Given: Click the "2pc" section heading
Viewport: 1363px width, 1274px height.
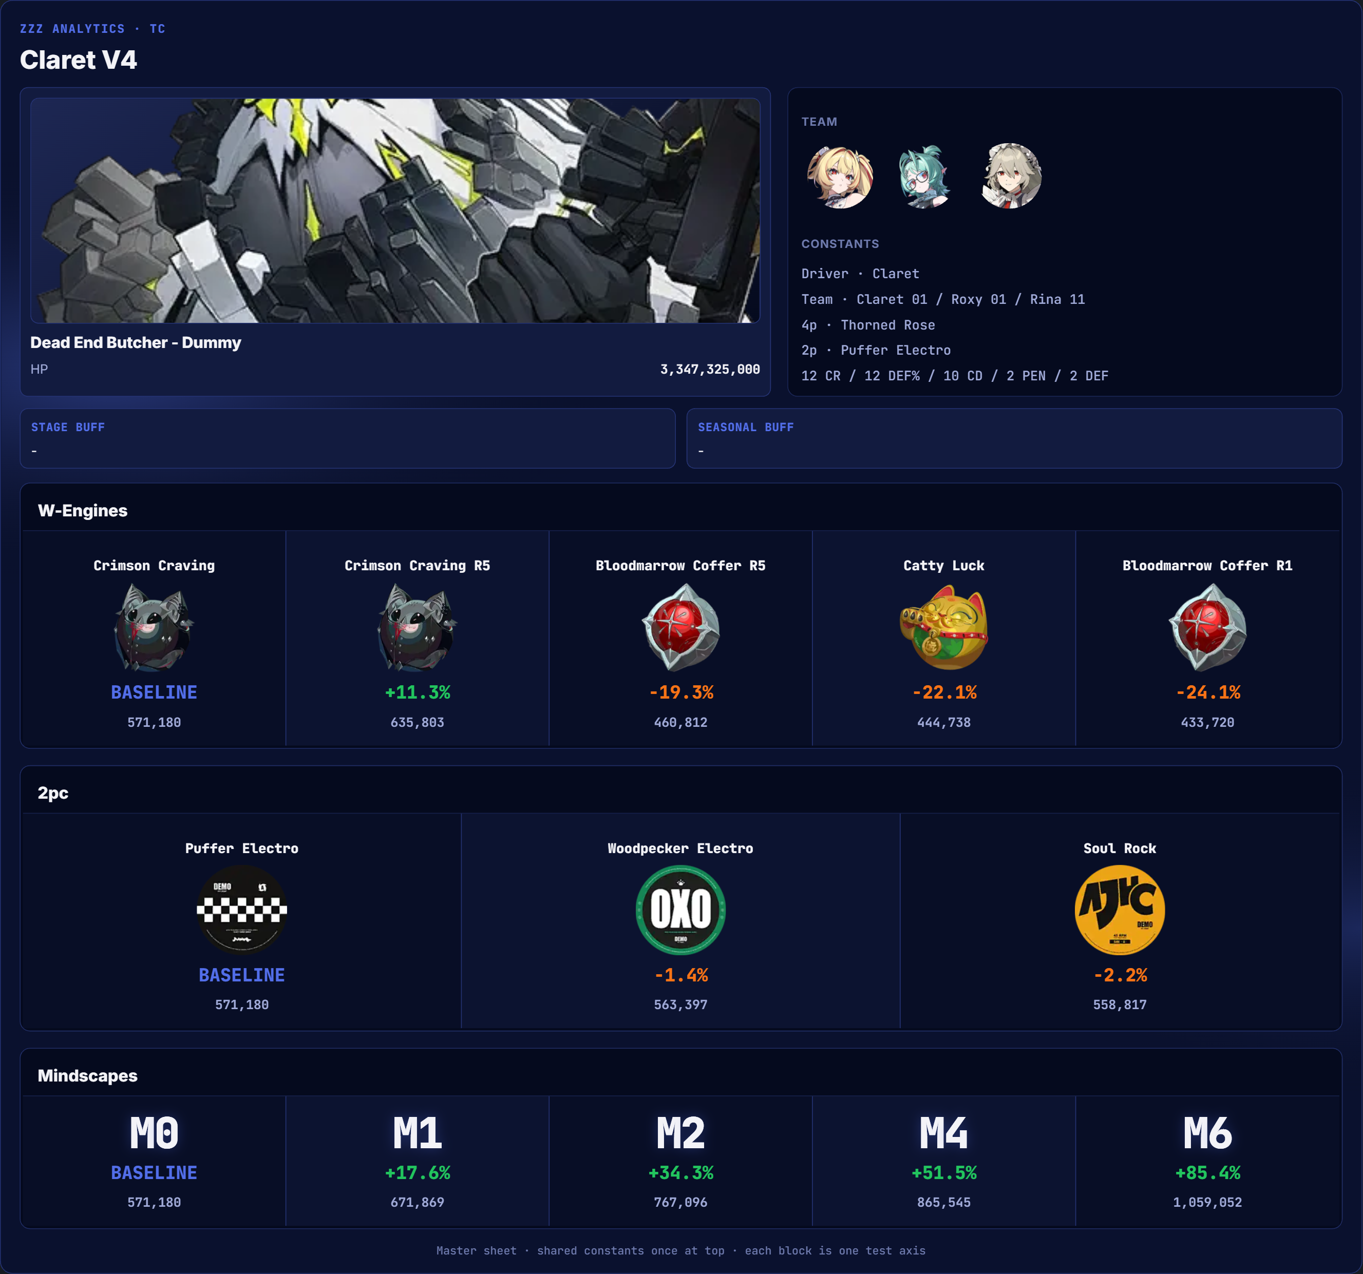Looking at the screenshot, I should click(x=53, y=793).
